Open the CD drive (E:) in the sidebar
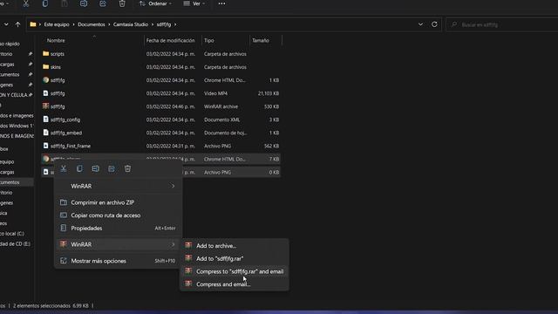This screenshot has width=558, height=314. tap(15, 244)
